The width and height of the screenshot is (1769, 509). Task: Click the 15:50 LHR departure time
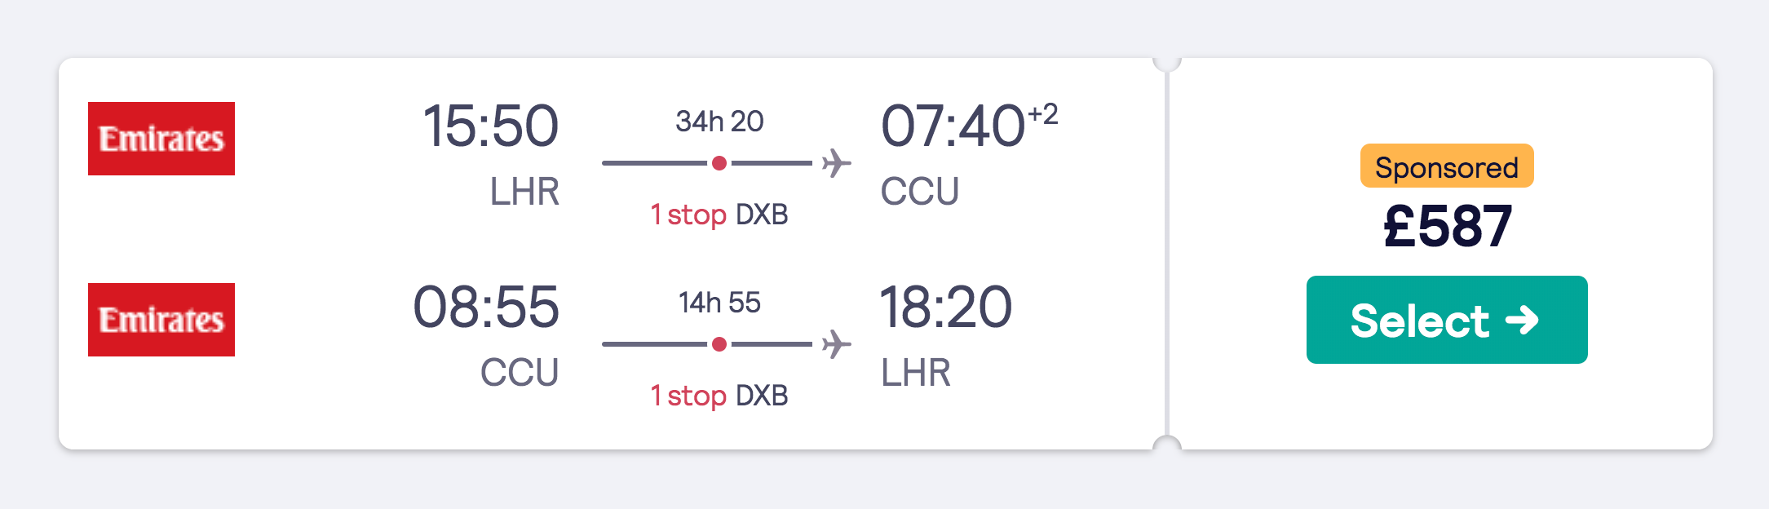tap(489, 126)
